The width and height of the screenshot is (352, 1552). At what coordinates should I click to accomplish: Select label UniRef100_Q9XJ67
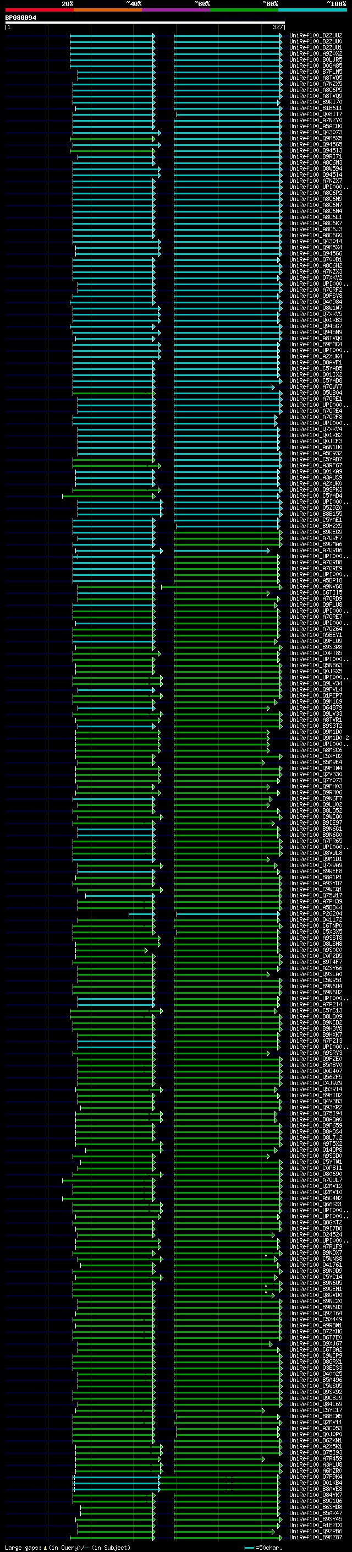[x=316, y=1343]
